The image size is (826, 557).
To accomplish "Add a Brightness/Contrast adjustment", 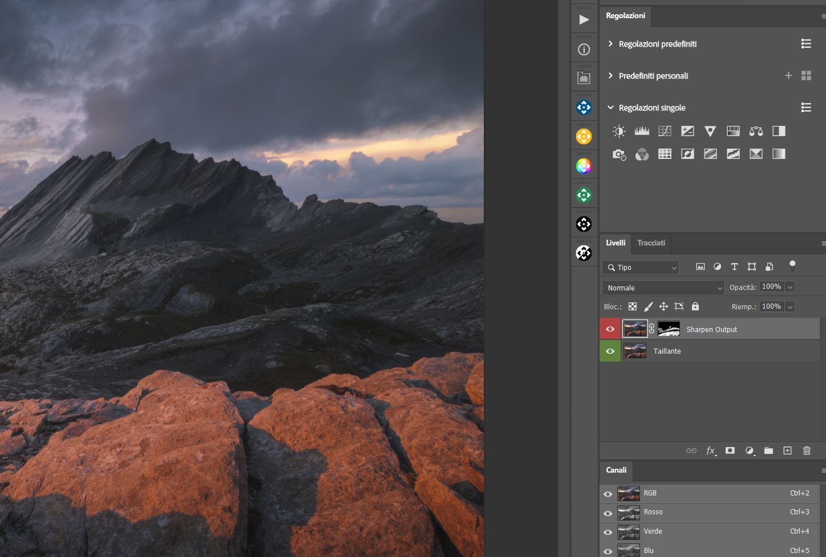I will pos(619,132).
